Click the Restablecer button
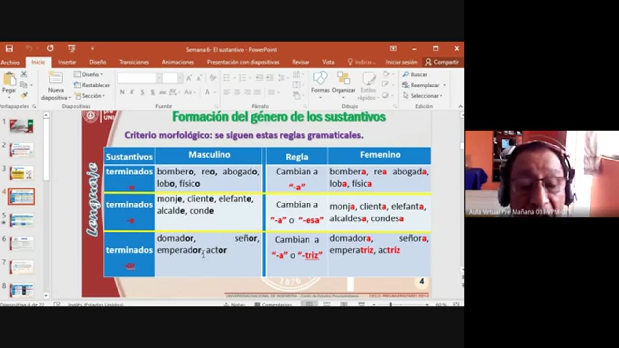 tap(92, 85)
